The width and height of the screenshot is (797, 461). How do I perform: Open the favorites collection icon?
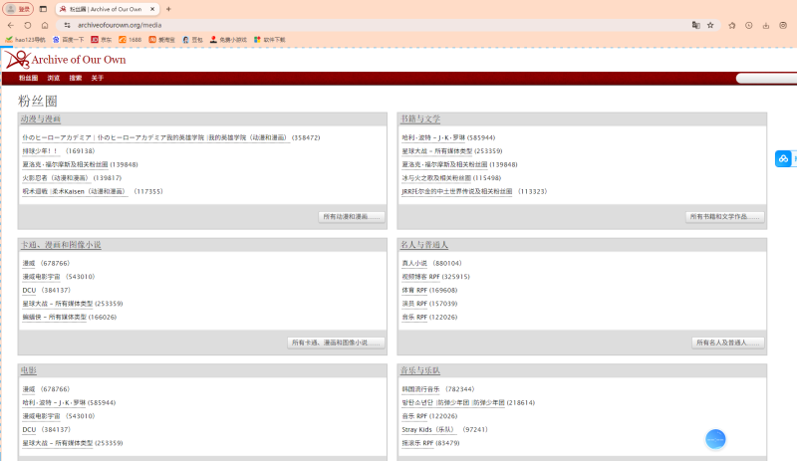[732, 26]
